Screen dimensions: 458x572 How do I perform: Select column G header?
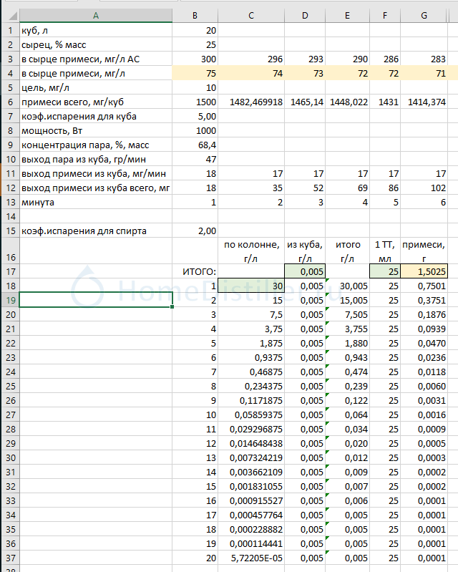[424, 15]
